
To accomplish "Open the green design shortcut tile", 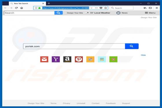I will (113, 59).
